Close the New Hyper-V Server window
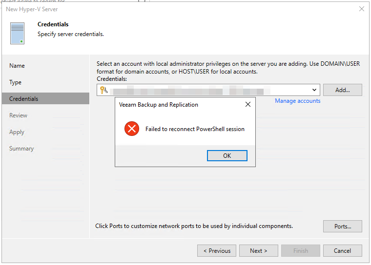The height and width of the screenshot is (265, 371). (361, 9)
